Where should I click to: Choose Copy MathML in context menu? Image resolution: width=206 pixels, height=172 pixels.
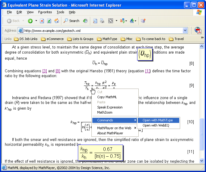pyautogui.click(x=107, y=97)
